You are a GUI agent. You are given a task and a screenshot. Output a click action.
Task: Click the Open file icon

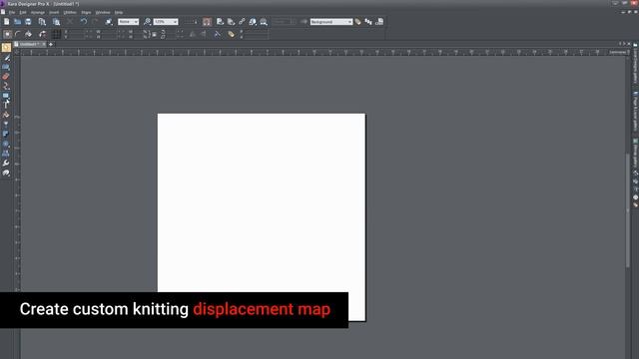pos(18,22)
